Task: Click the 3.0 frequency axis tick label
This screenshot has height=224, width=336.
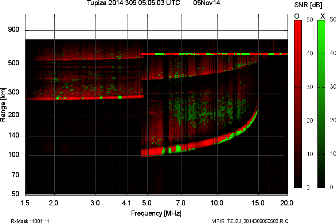Action: pos(95,203)
